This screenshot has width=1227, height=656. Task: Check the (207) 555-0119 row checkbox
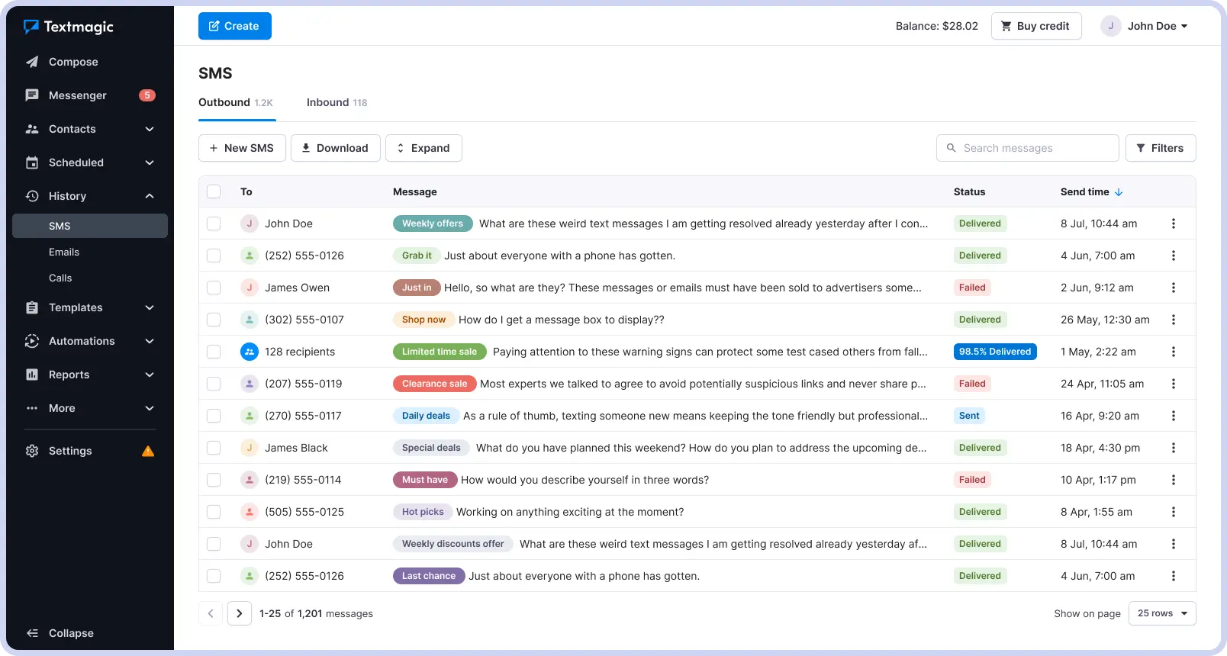tap(214, 384)
